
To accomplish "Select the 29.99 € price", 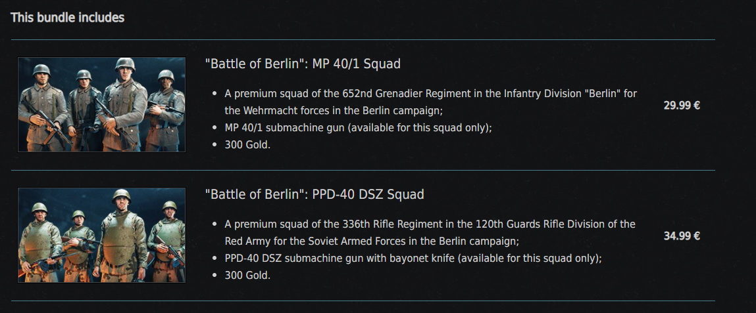I will pyautogui.click(x=681, y=105).
